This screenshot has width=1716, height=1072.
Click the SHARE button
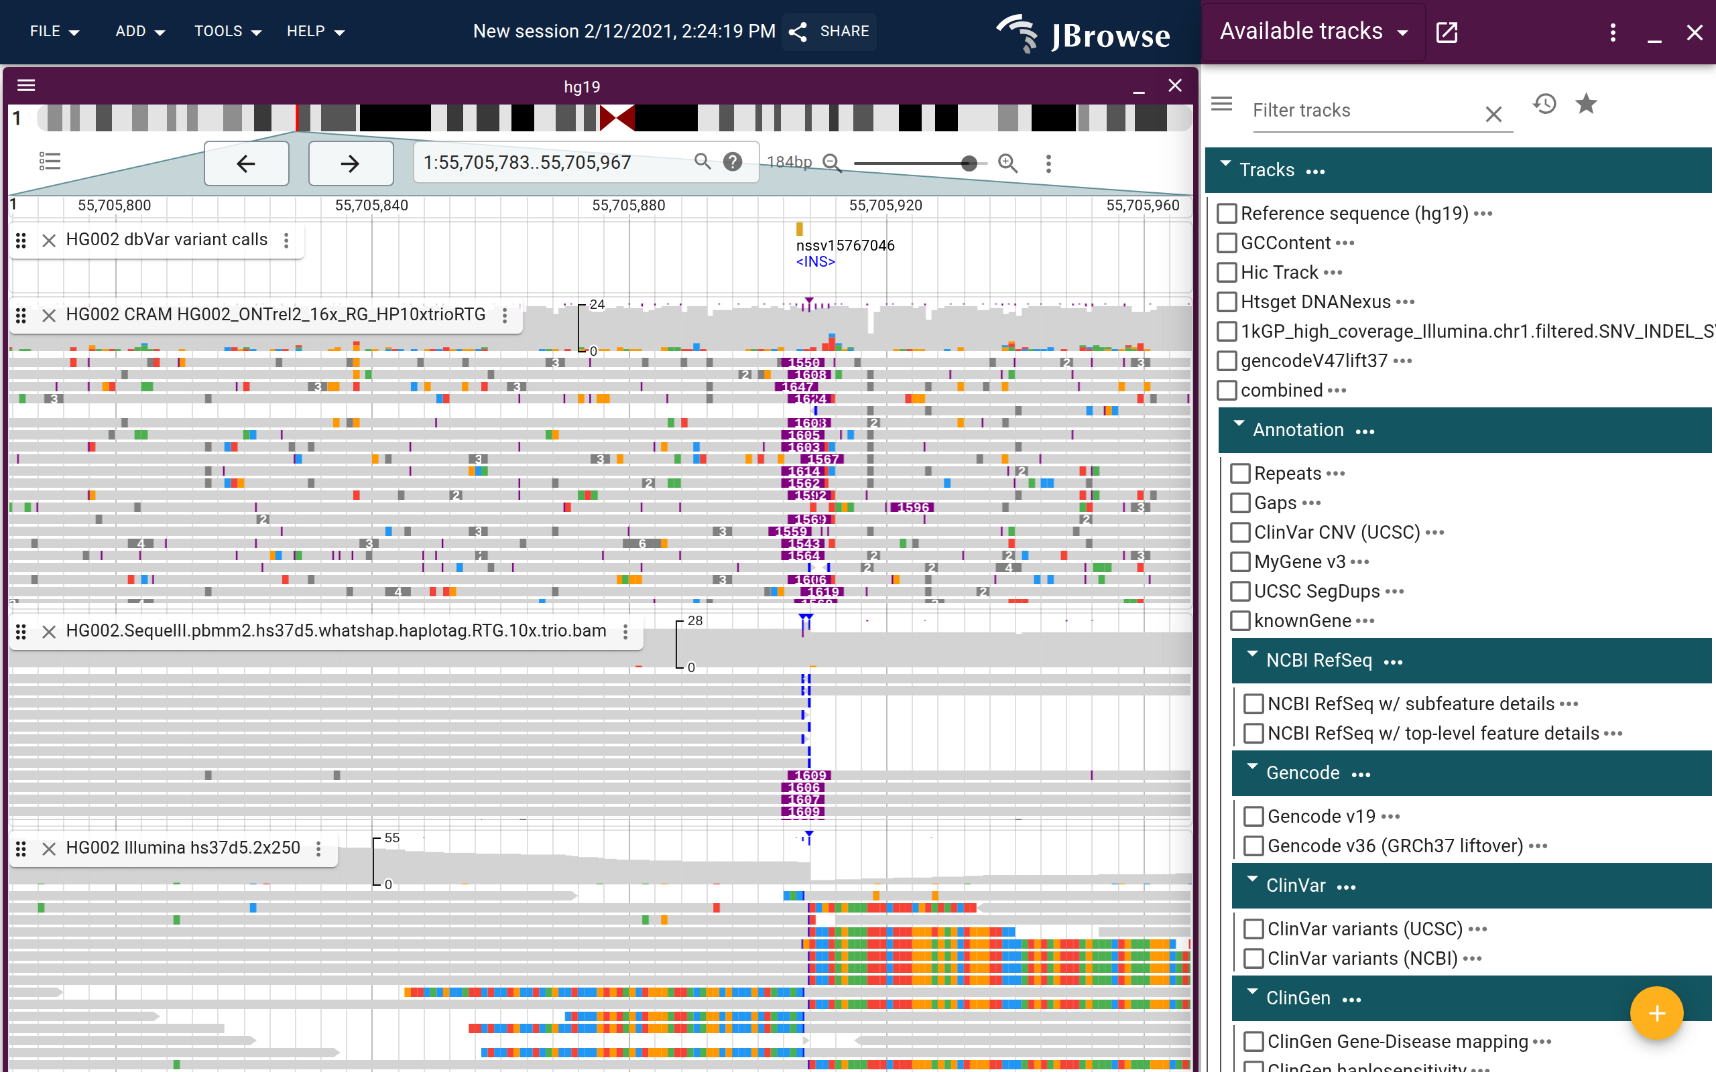(x=829, y=31)
